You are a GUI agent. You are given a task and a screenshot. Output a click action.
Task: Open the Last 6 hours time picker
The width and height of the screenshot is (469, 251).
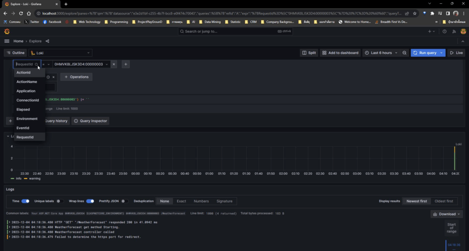pos(381,53)
